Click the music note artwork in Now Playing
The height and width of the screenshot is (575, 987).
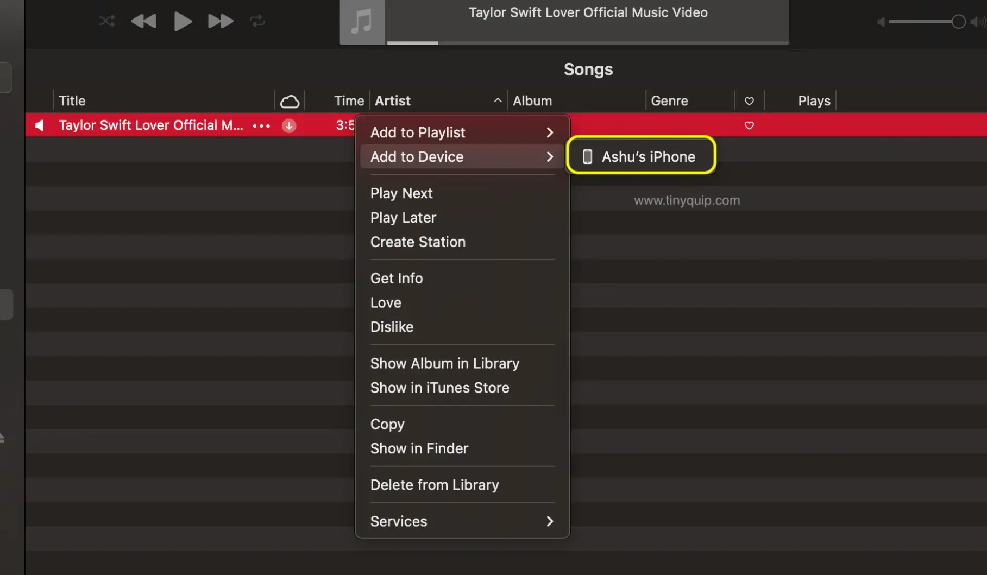point(362,22)
